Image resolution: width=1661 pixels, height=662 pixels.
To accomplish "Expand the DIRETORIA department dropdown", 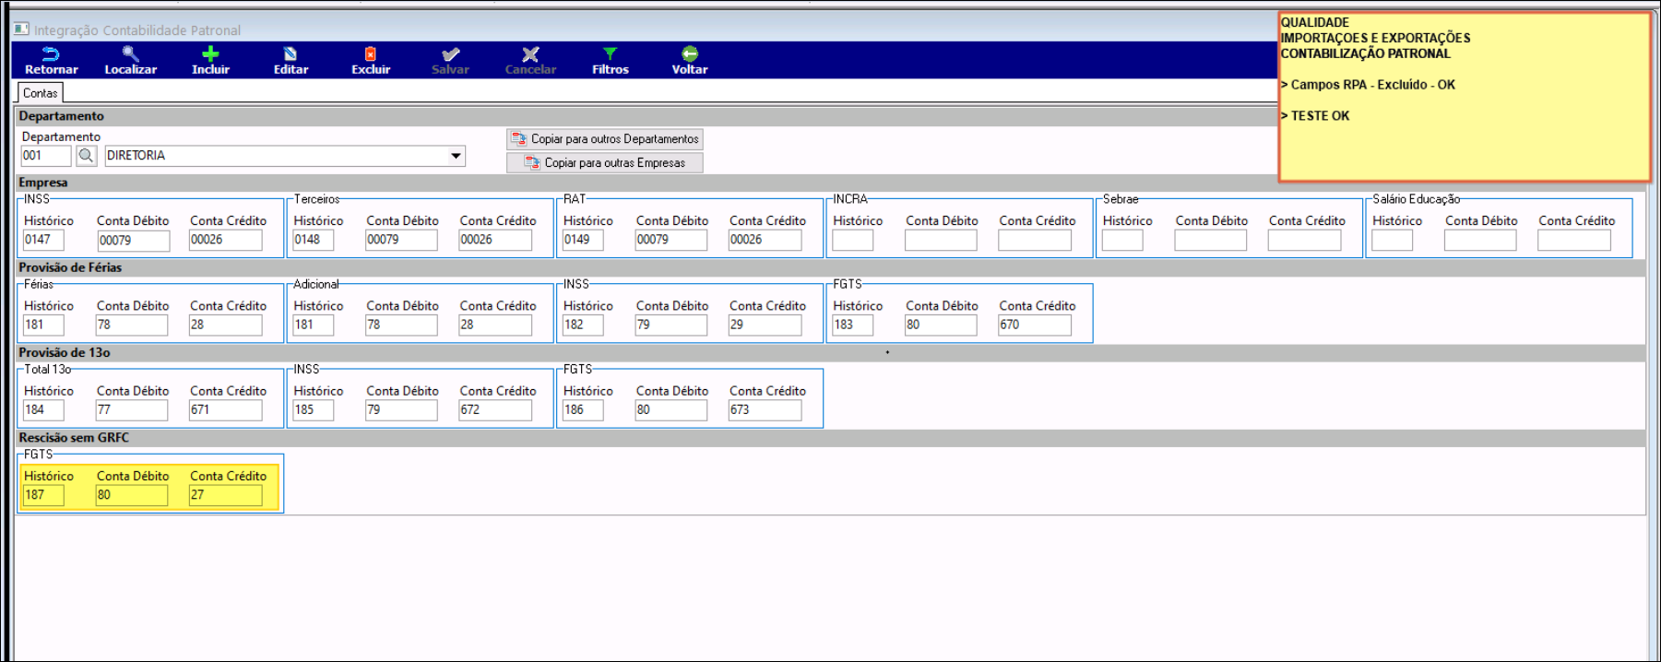I will 456,156.
